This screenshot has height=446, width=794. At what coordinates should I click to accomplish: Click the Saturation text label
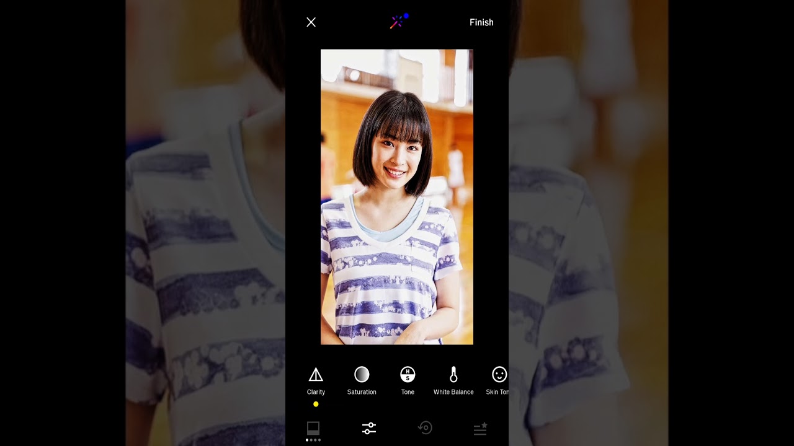click(362, 392)
